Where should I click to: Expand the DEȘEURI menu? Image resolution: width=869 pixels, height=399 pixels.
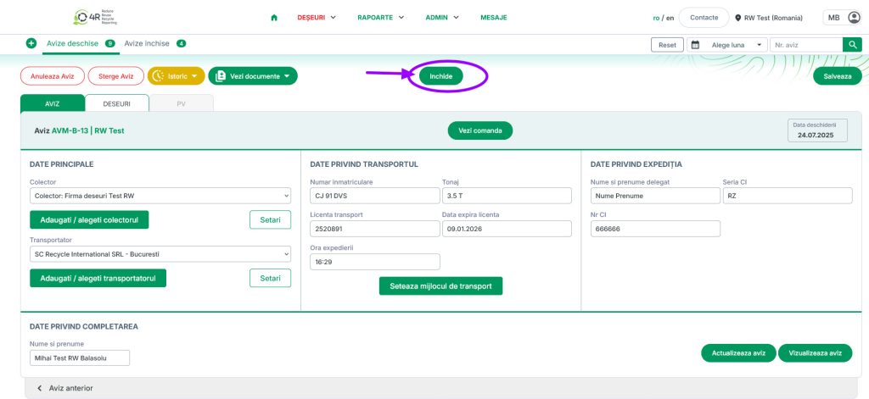[x=317, y=18]
